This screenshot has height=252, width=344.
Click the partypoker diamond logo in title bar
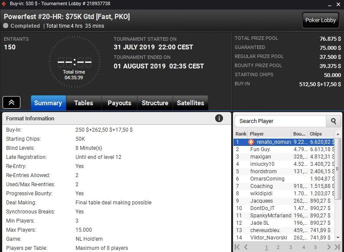coord(4,4)
